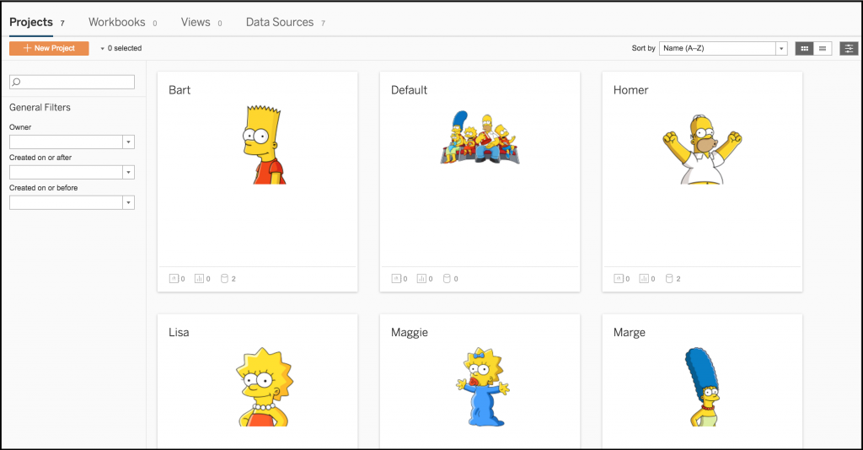Image resolution: width=863 pixels, height=450 pixels.
Task: Click the General Filters heading
Action: tap(40, 107)
